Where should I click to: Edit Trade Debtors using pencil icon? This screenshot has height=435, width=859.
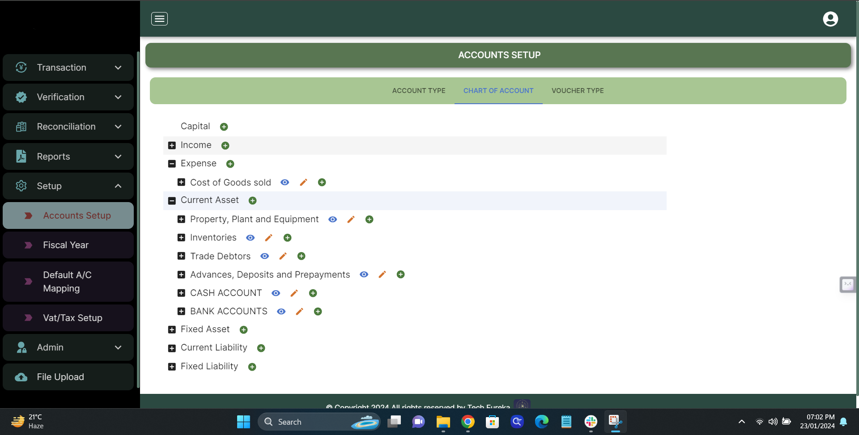[283, 256]
